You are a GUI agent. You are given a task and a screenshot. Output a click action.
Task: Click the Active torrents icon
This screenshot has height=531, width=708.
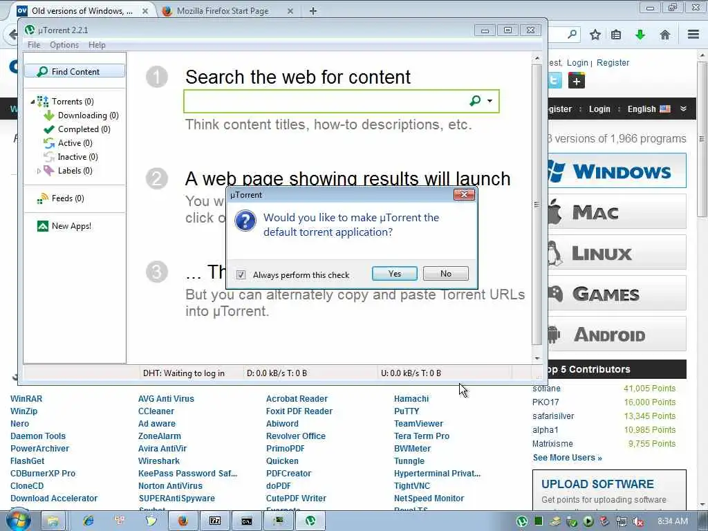[x=49, y=143]
